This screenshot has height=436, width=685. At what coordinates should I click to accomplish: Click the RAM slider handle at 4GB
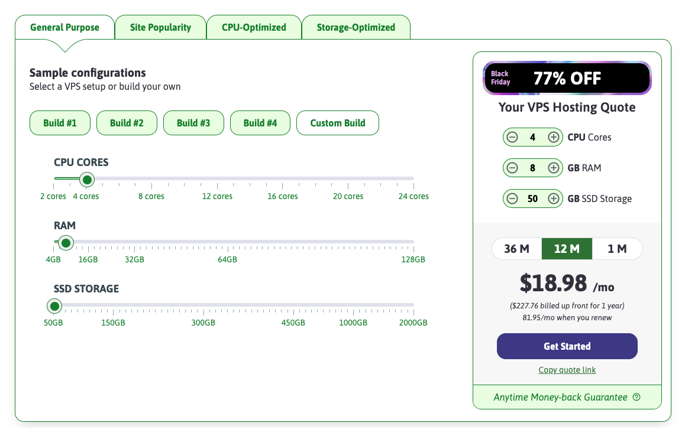point(66,242)
